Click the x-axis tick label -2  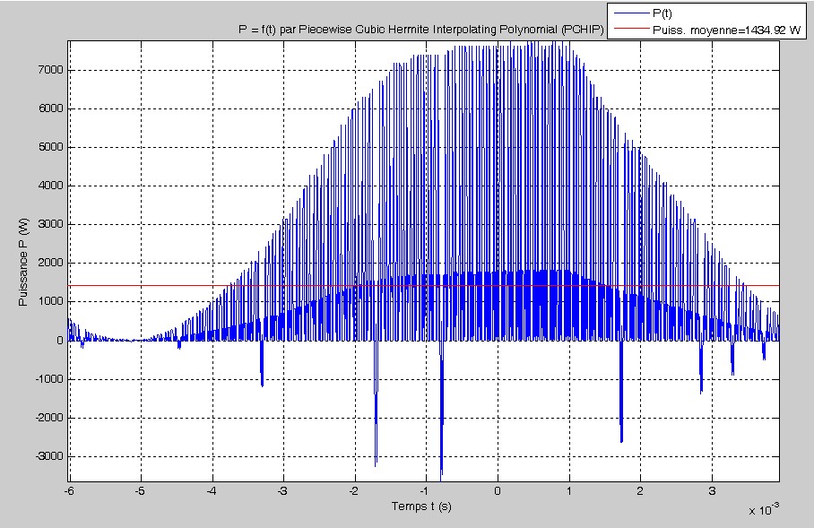point(354,490)
